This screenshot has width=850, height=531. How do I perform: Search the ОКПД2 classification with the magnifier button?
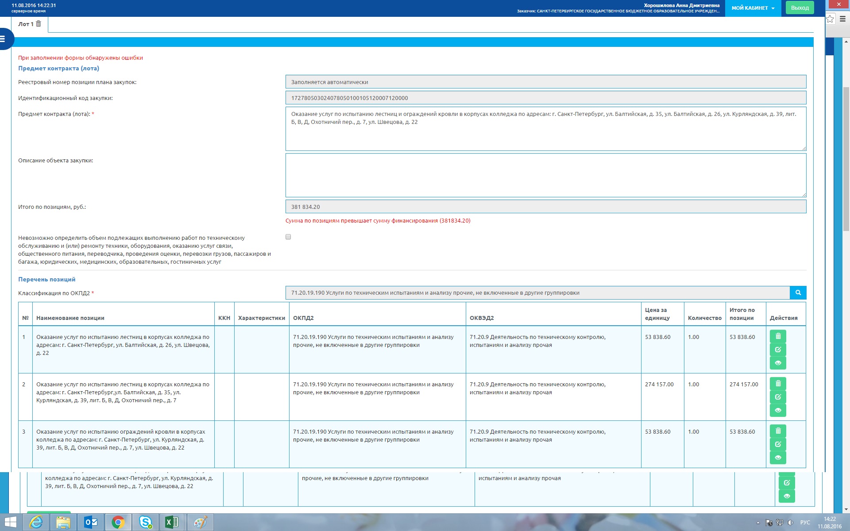click(798, 292)
